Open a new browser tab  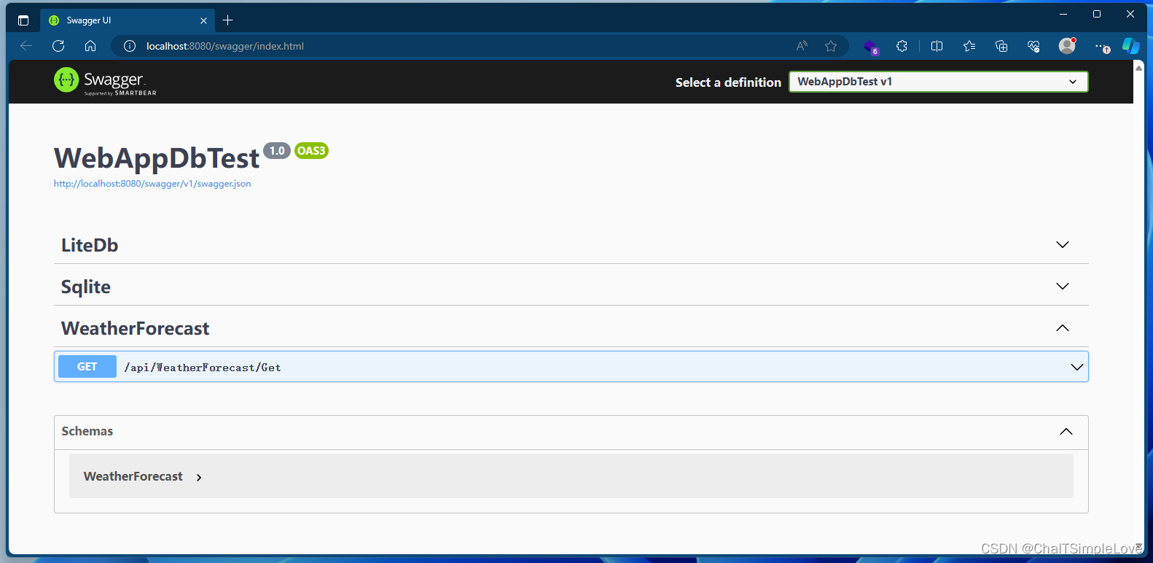(227, 20)
